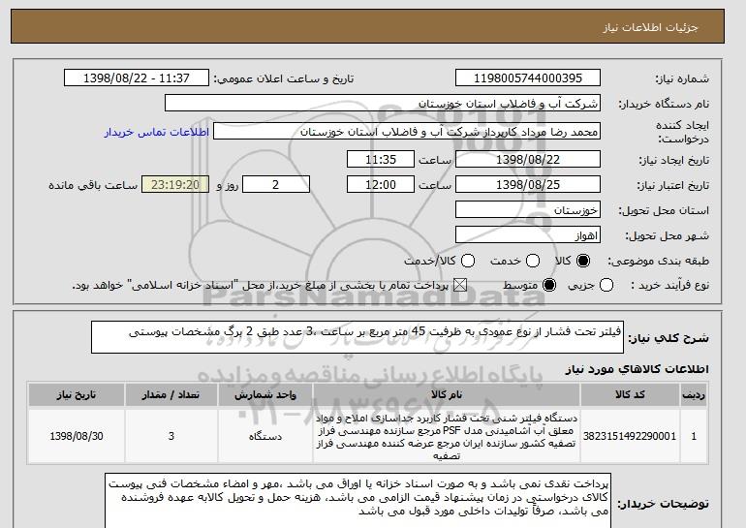
Task: Click the شرح کلی نیاز description box
Action: (x=357, y=337)
